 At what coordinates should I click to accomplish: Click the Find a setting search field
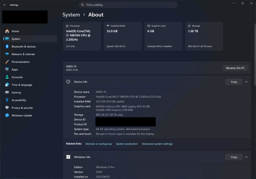click(128, 5)
